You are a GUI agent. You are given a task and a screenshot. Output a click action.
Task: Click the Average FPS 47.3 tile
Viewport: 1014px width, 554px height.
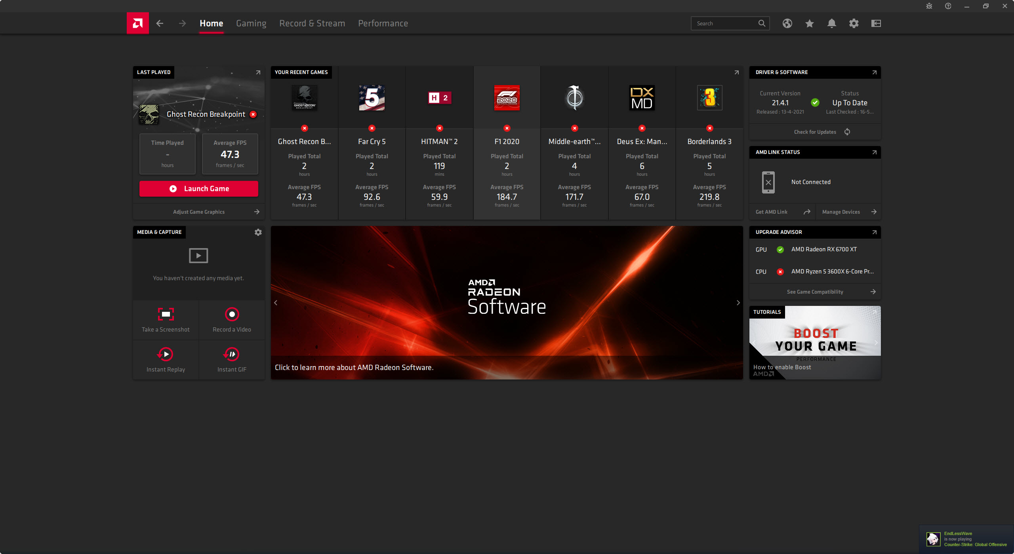(x=230, y=154)
